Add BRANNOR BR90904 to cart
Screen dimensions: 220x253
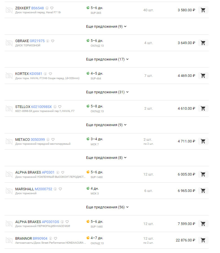coord(203,240)
